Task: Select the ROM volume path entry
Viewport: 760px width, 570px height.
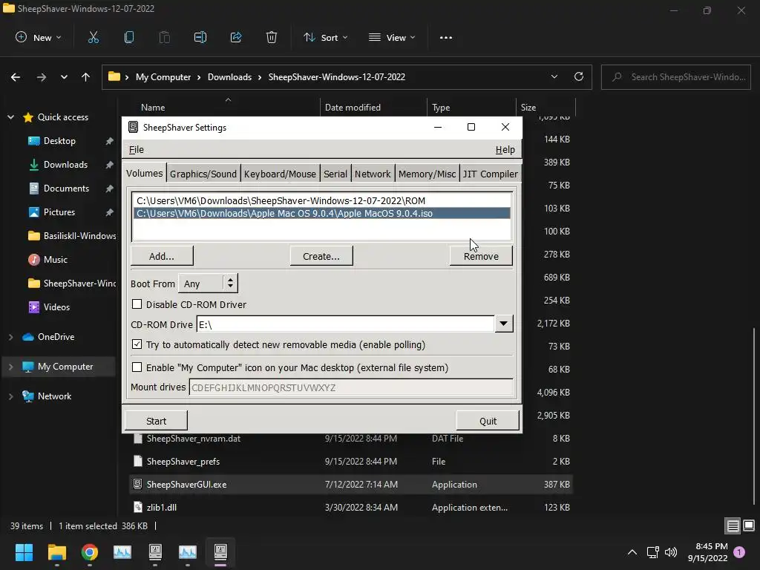Action: coord(322,200)
